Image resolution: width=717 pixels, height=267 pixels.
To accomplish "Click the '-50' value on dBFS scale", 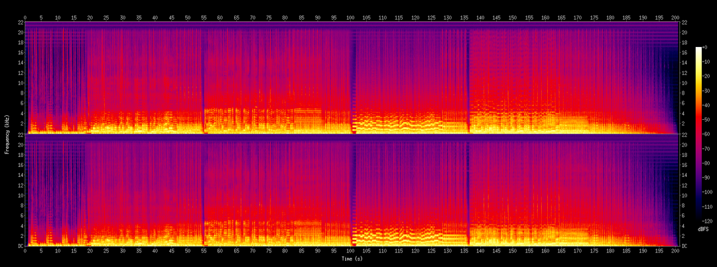I will (706, 120).
